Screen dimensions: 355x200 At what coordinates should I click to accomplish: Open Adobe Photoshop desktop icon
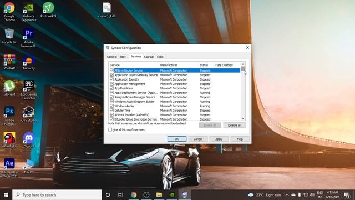(x=9, y=116)
